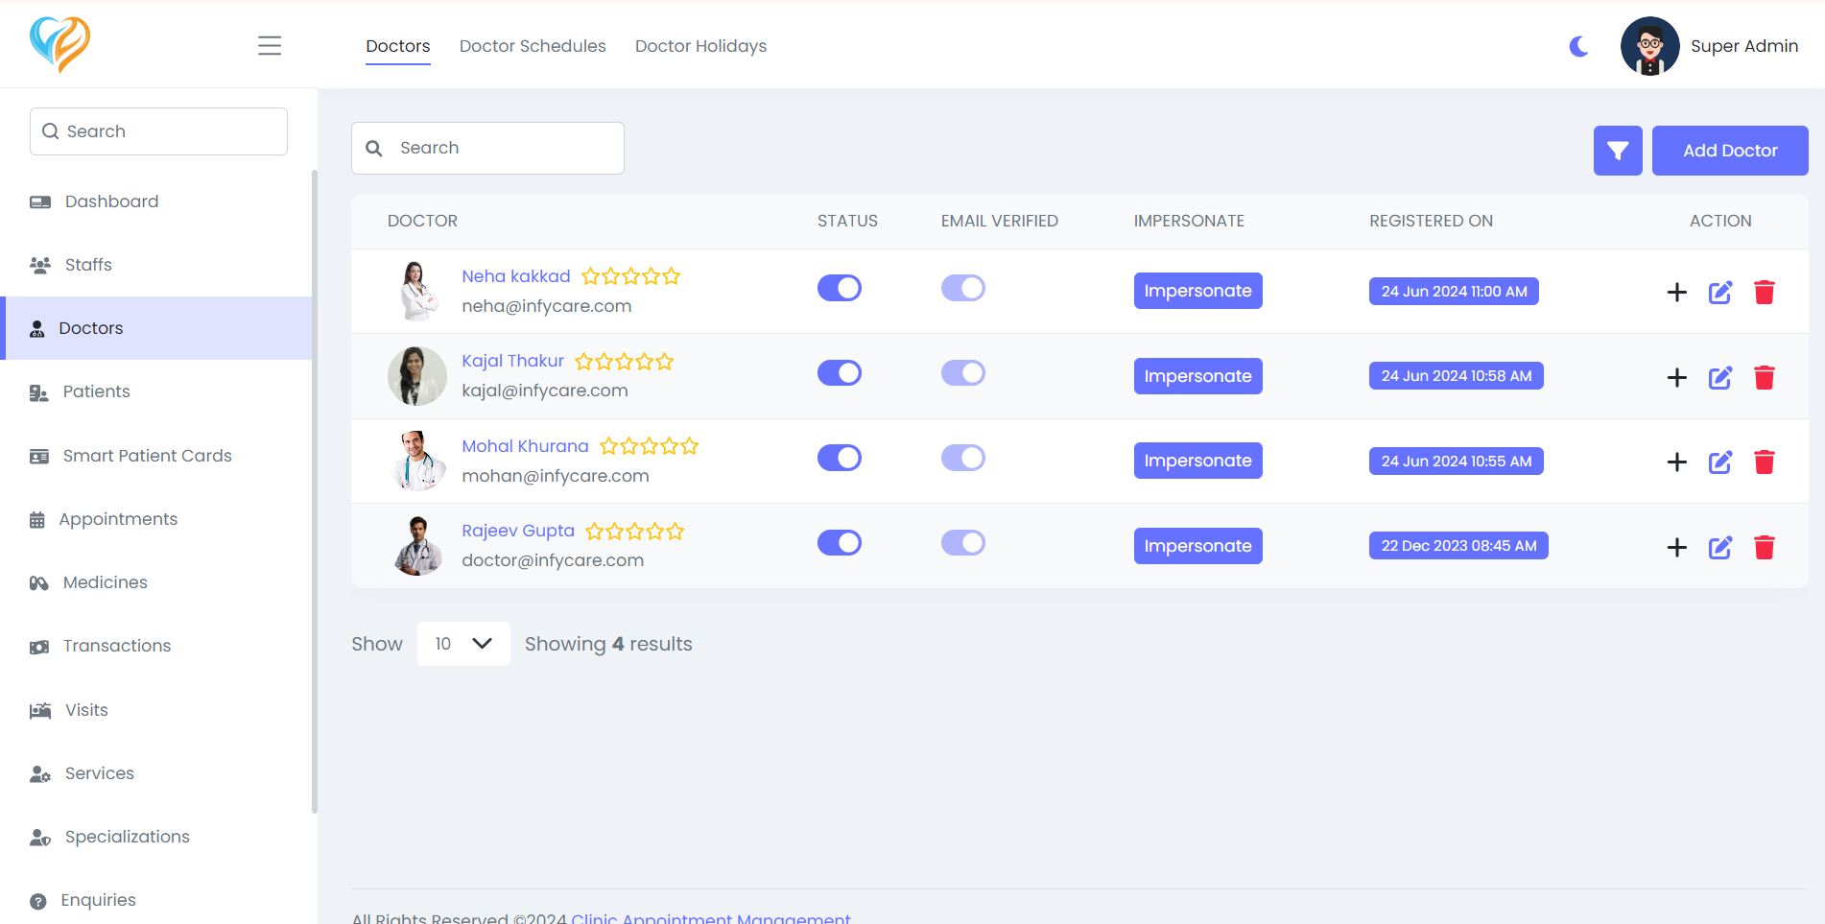Screen dimensions: 1825x924
Task: Toggle dark mode moon icon
Action: [1578, 46]
